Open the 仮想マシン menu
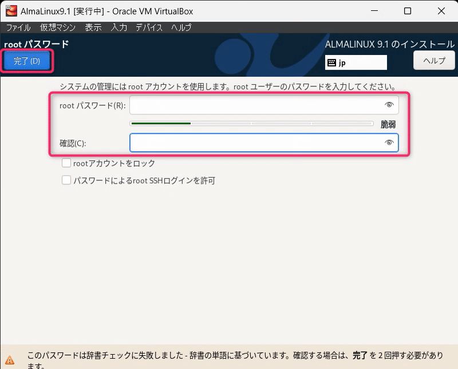 tap(58, 27)
